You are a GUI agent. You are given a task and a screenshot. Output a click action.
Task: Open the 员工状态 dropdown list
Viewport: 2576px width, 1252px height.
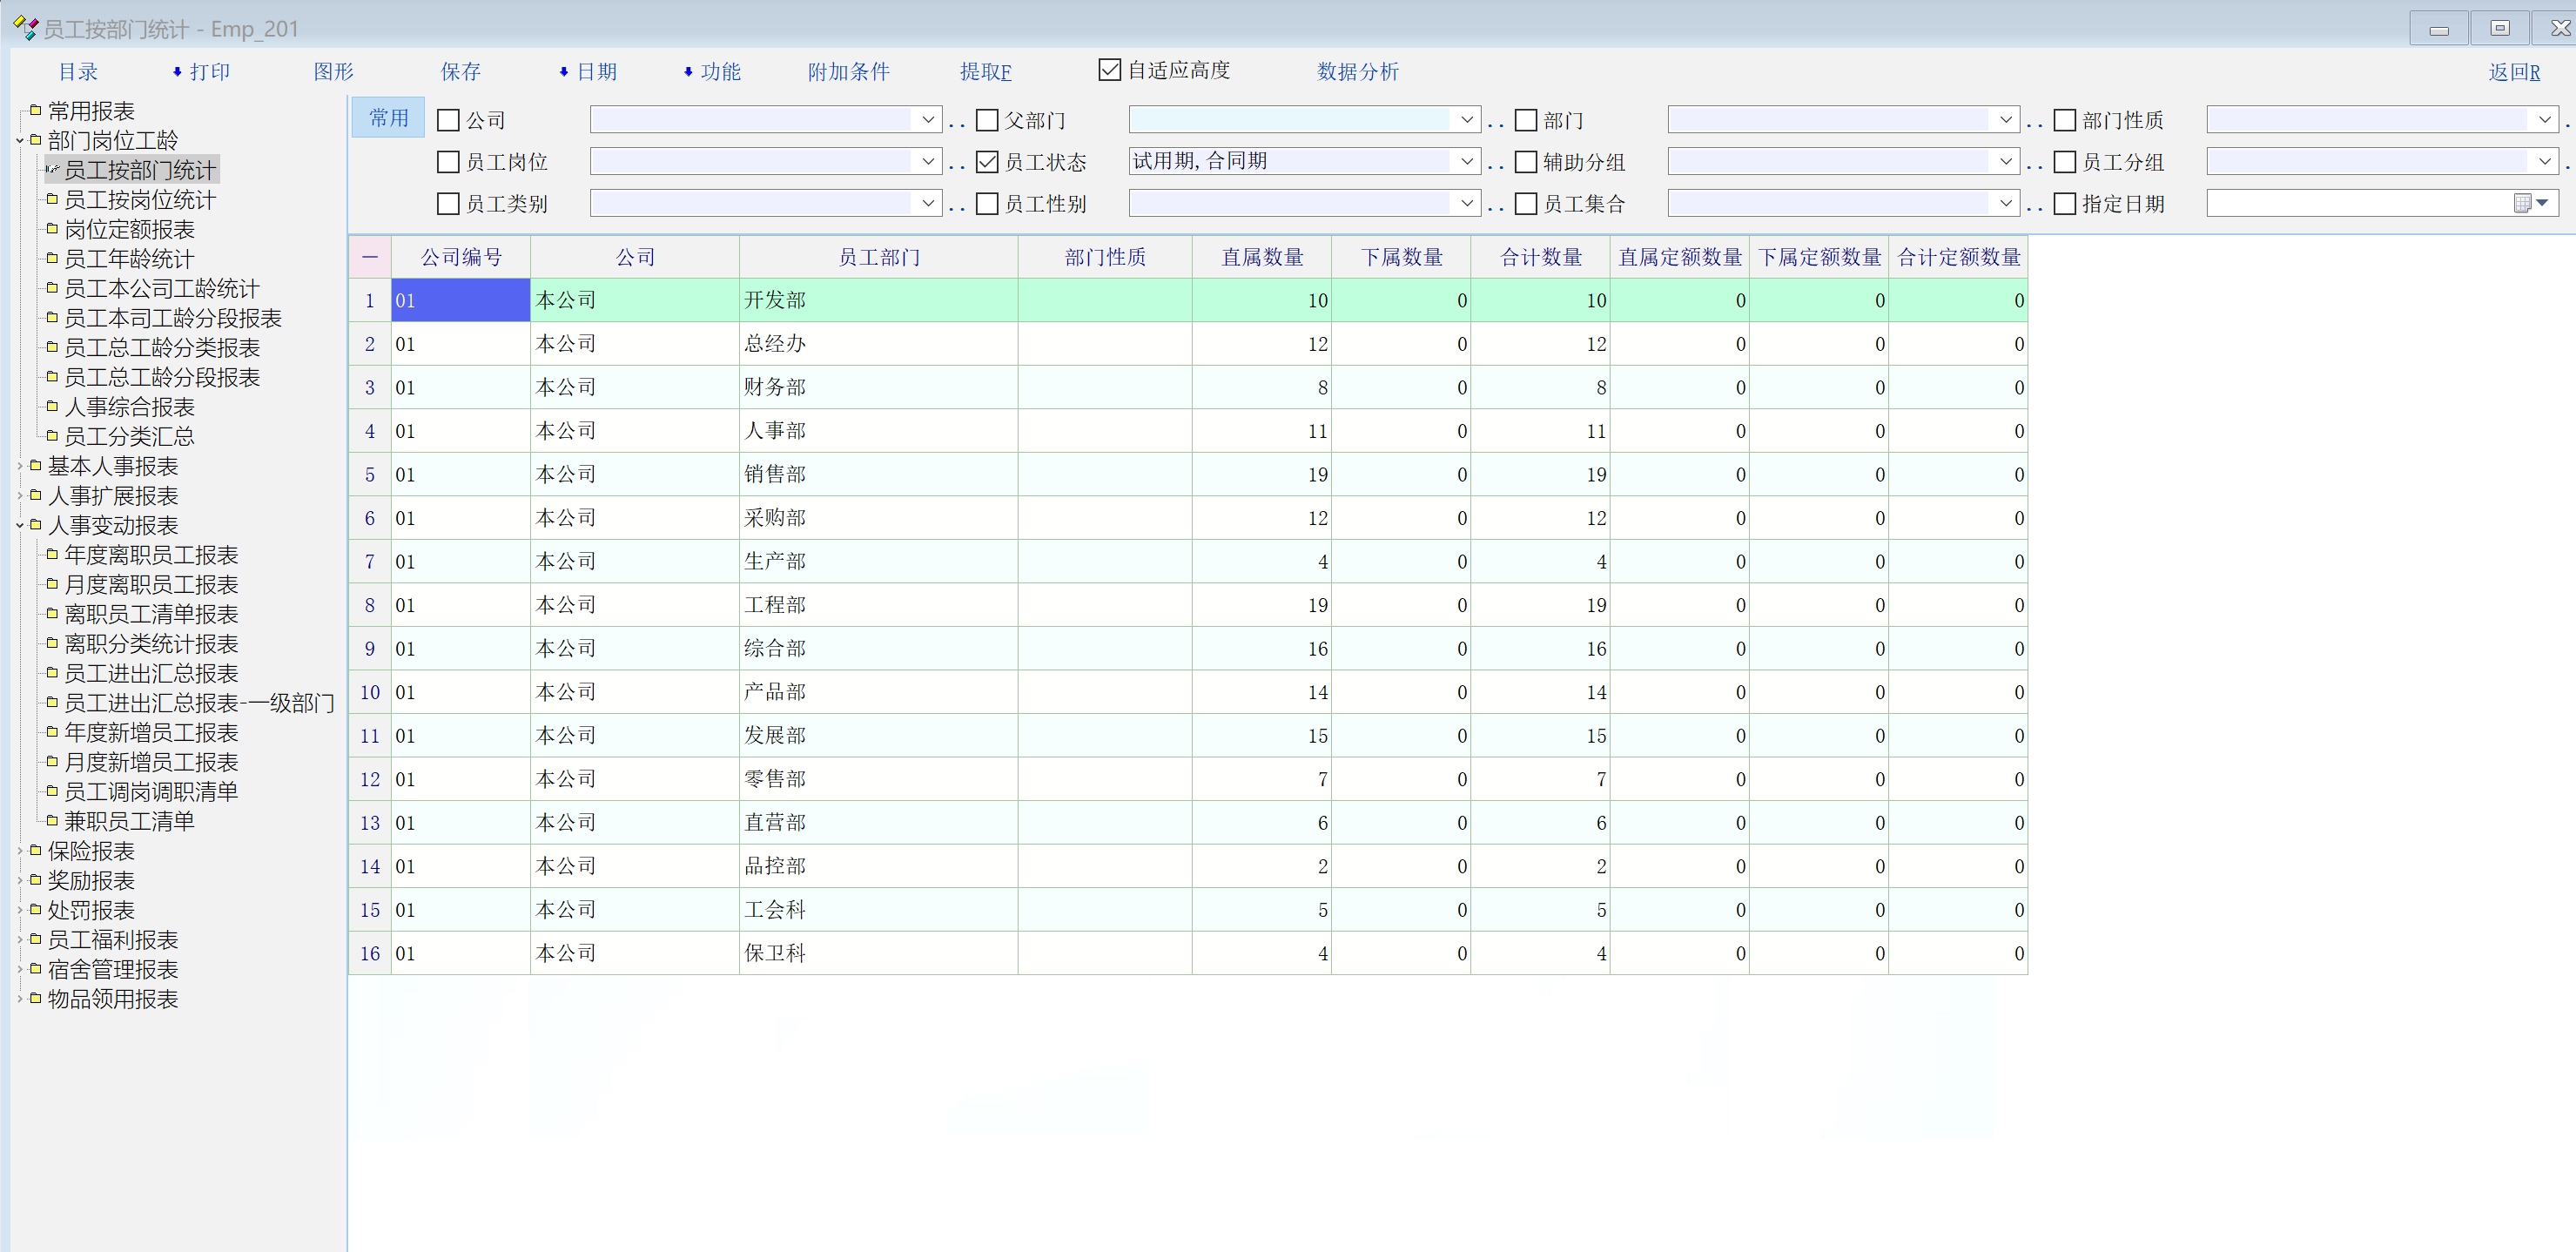point(1466,161)
